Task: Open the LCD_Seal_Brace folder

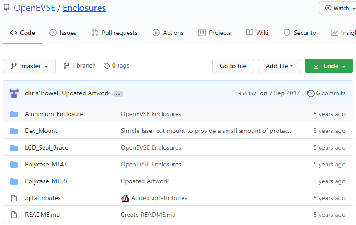Action: coord(46,147)
